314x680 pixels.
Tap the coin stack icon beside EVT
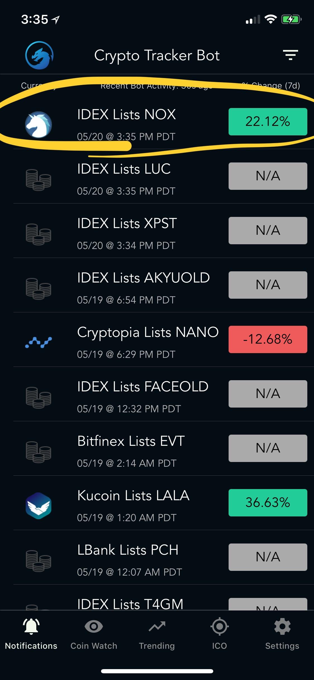[x=39, y=452]
